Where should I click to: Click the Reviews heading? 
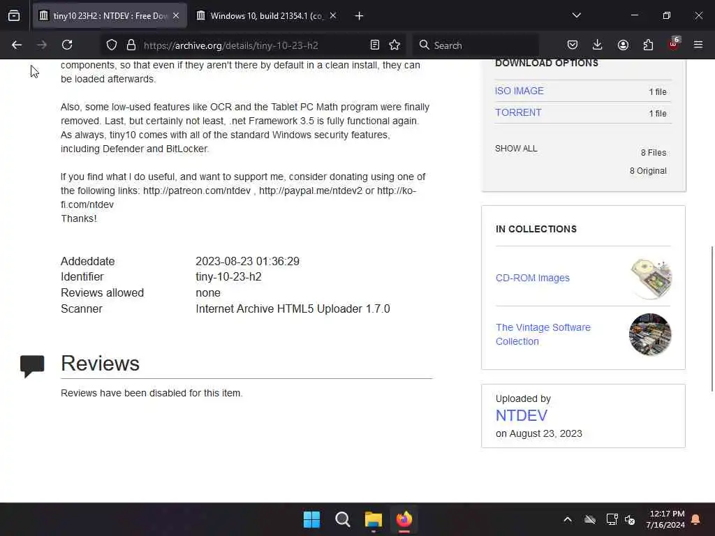101,364
